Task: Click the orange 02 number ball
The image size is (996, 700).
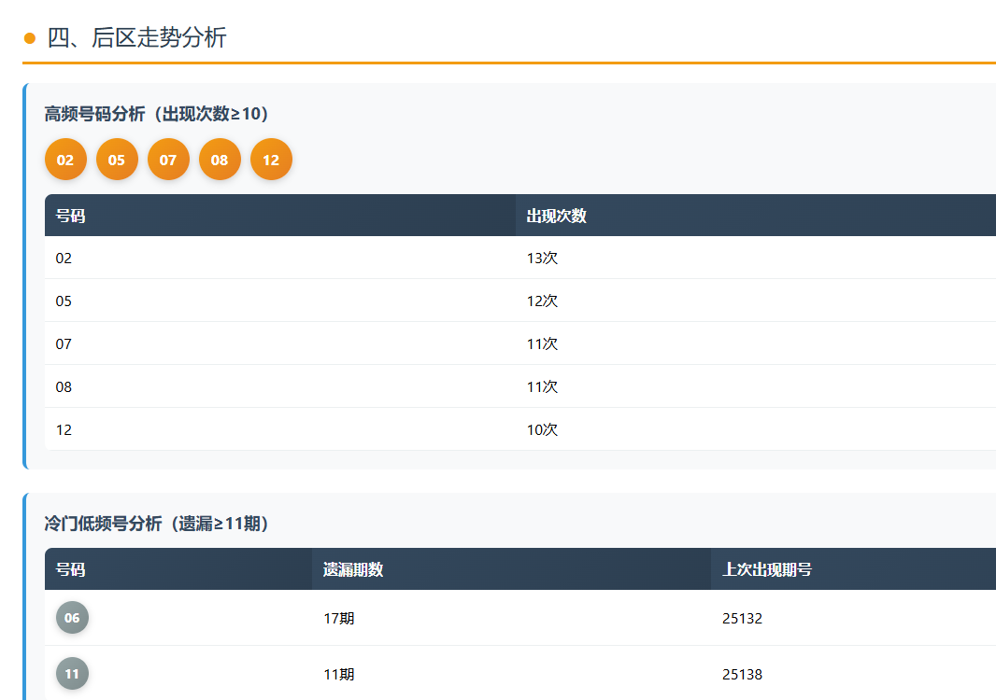Action: tap(65, 160)
